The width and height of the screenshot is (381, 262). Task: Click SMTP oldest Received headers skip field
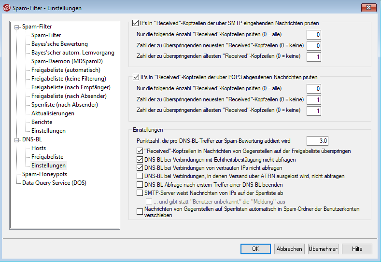pyautogui.click(x=313, y=57)
